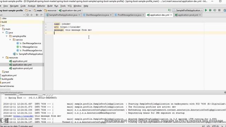Select the .idea folder in tree
226x127 pixels.
tap(4, 18)
